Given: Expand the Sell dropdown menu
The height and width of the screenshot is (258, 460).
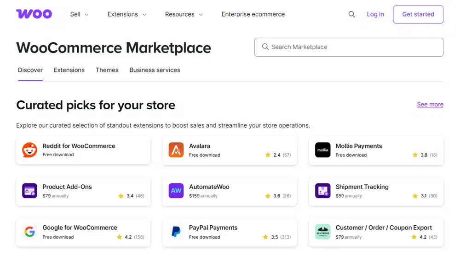Looking at the screenshot, I should [x=79, y=14].
